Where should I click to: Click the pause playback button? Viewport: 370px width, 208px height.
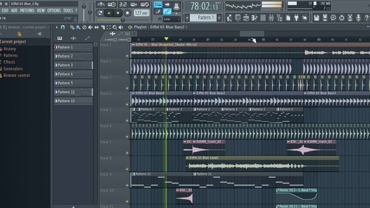109,13
